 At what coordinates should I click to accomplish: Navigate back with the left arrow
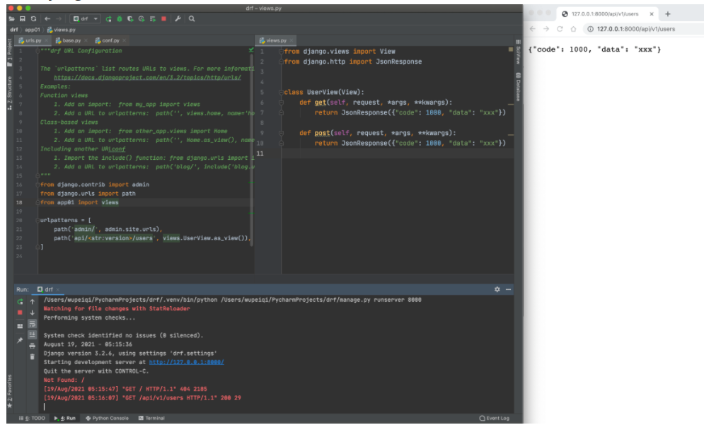(x=47, y=19)
